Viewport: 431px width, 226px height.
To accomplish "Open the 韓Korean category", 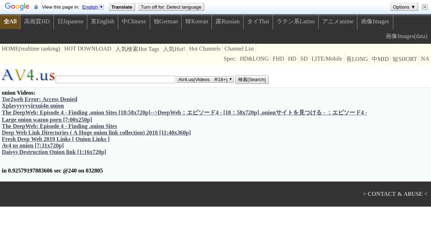I will pyautogui.click(x=197, y=22).
